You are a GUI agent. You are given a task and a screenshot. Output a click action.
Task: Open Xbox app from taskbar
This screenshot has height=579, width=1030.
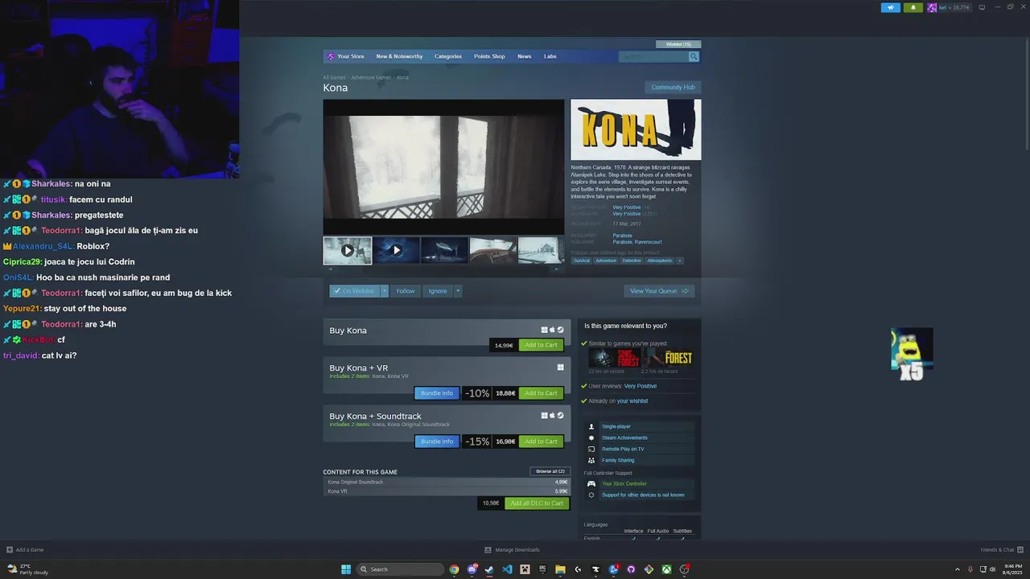[666, 569]
